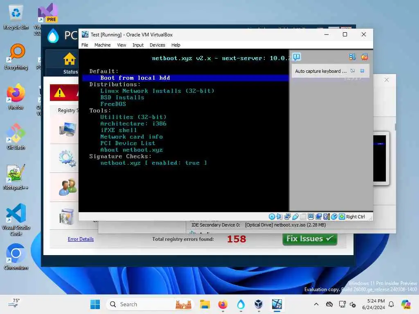This screenshot has width=419, height=314.
Task: Select Utilities (32-bit) entry
Action: coord(133,117)
